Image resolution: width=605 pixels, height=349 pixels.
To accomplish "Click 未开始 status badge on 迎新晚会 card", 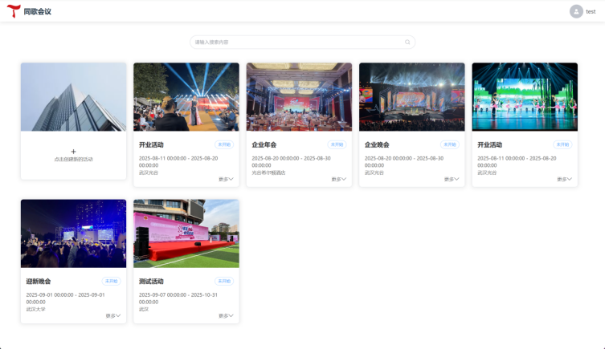I will 111,281.
